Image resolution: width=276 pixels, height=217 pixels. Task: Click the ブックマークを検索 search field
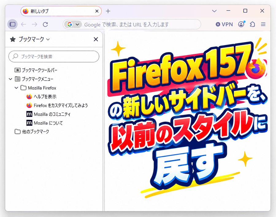(x=54, y=56)
